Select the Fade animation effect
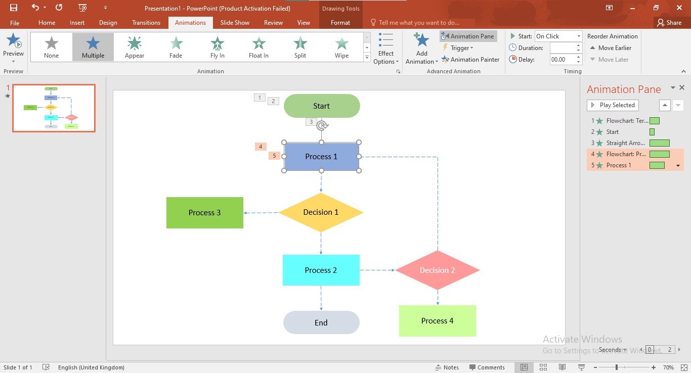The image size is (691, 373). point(176,46)
